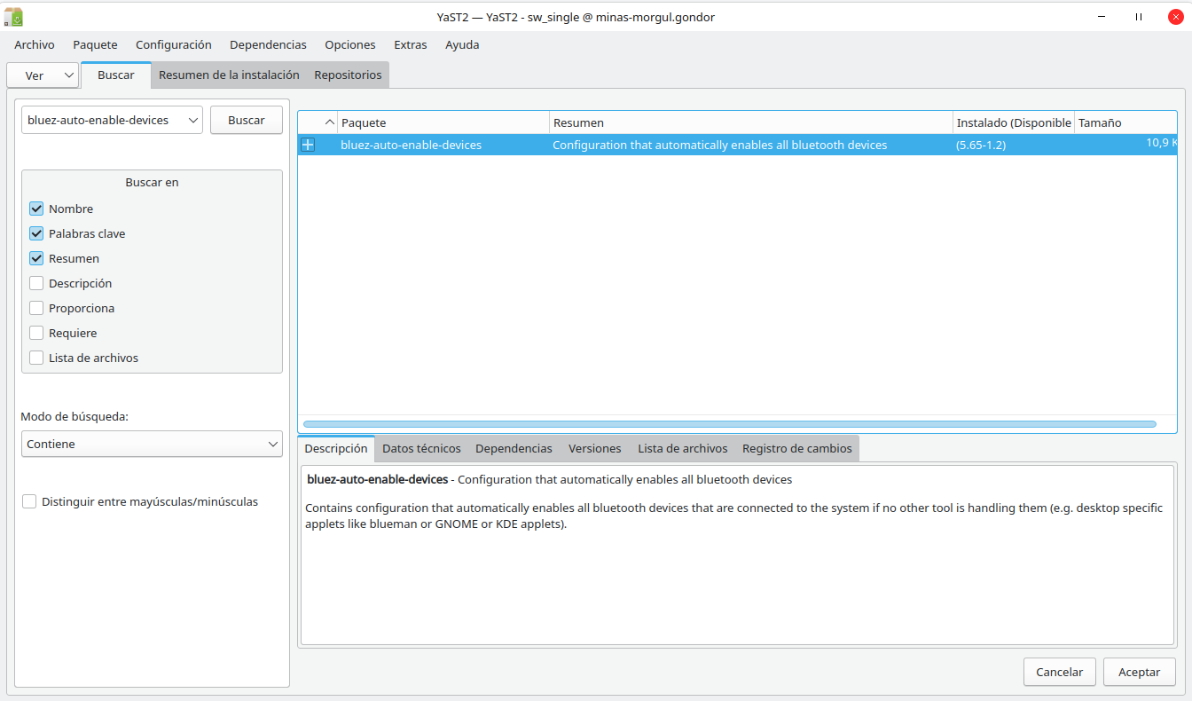Enable the Descripción search checkbox
Viewport: 1192px width, 701px height.
tap(36, 283)
